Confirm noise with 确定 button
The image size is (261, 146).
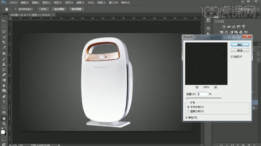240,45
